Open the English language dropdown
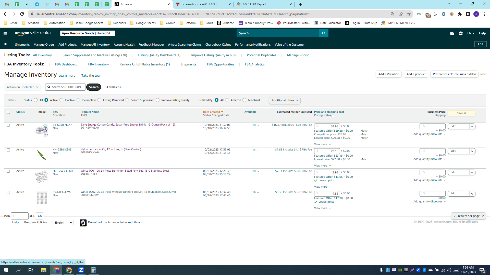 pyautogui.click(x=63, y=223)
